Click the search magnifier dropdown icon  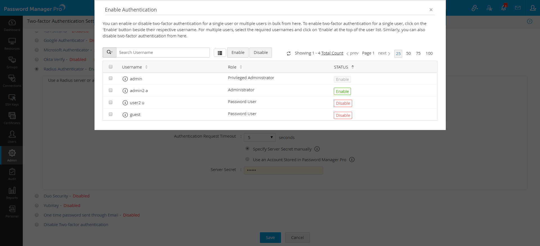click(109, 53)
